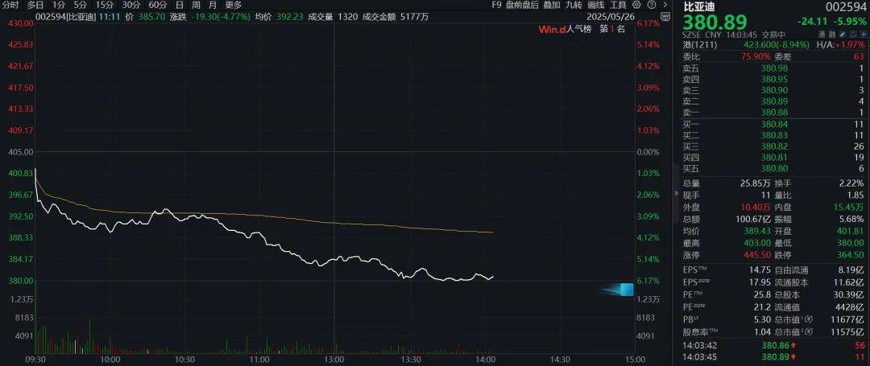Click the Win.d logo in the chart
This screenshot has width=870, height=366.
(x=552, y=29)
